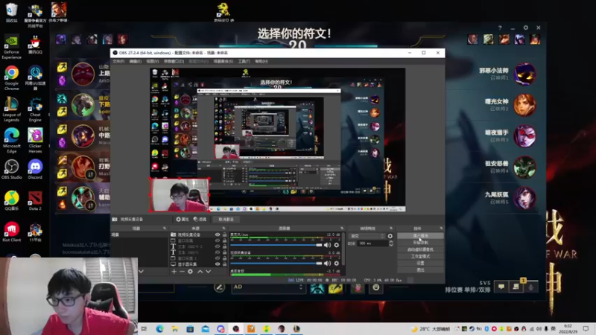The height and width of the screenshot is (335, 596).
Task: Open Discord desktop shortcut
Action: coord(35,170)
